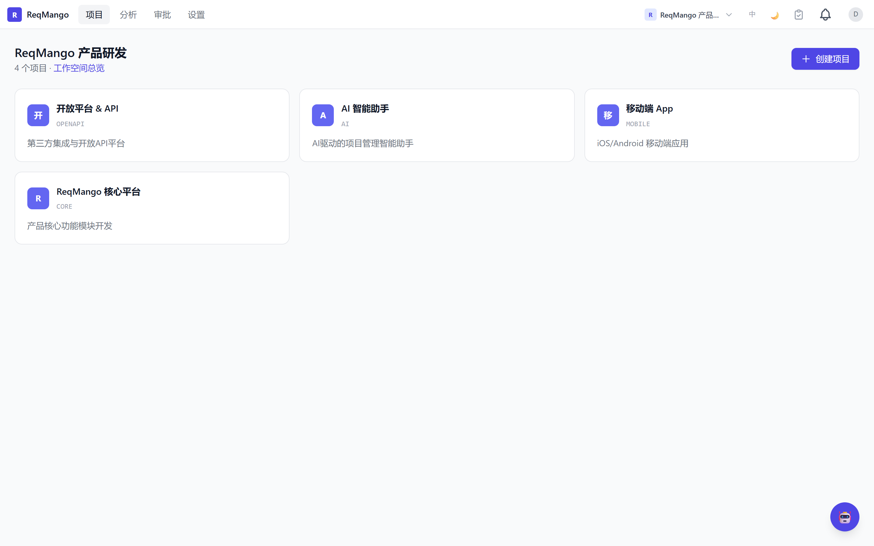Open the 开放平台 & API project title
The image size is (874, 546).
click(87, 108)
